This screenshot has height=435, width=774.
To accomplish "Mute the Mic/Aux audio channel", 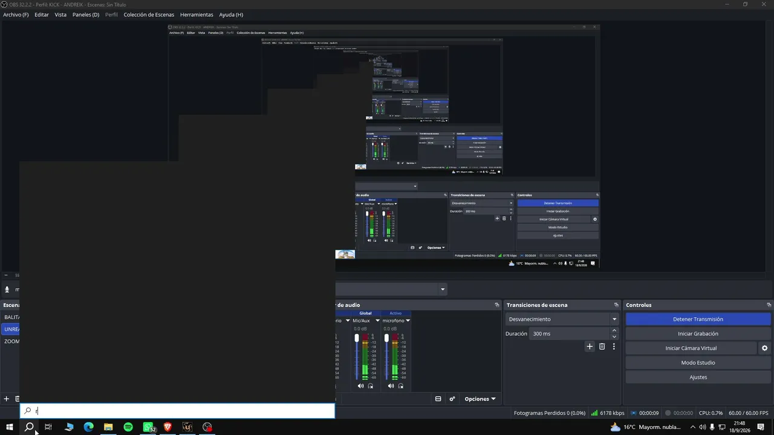I will click(361, 386).
